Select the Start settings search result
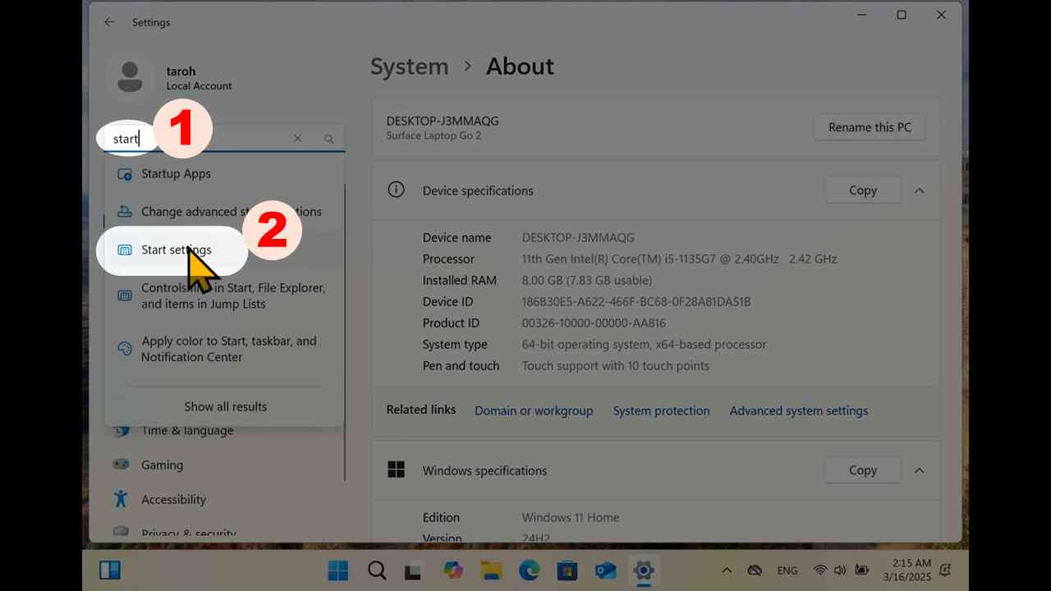 point(224,250)
